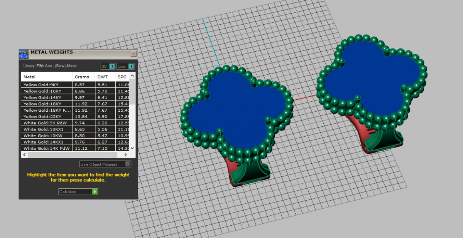Select the Yellow Gold:22KY row
463x238 pixels.
pyautogui.click(x=42, y=117)
